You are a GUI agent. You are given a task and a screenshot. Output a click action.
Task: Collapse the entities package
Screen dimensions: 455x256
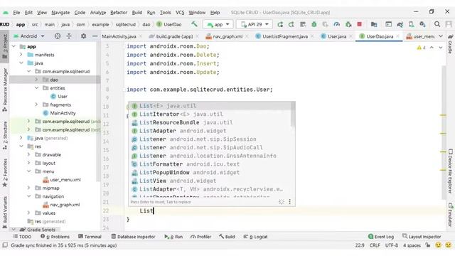point(36,88)
